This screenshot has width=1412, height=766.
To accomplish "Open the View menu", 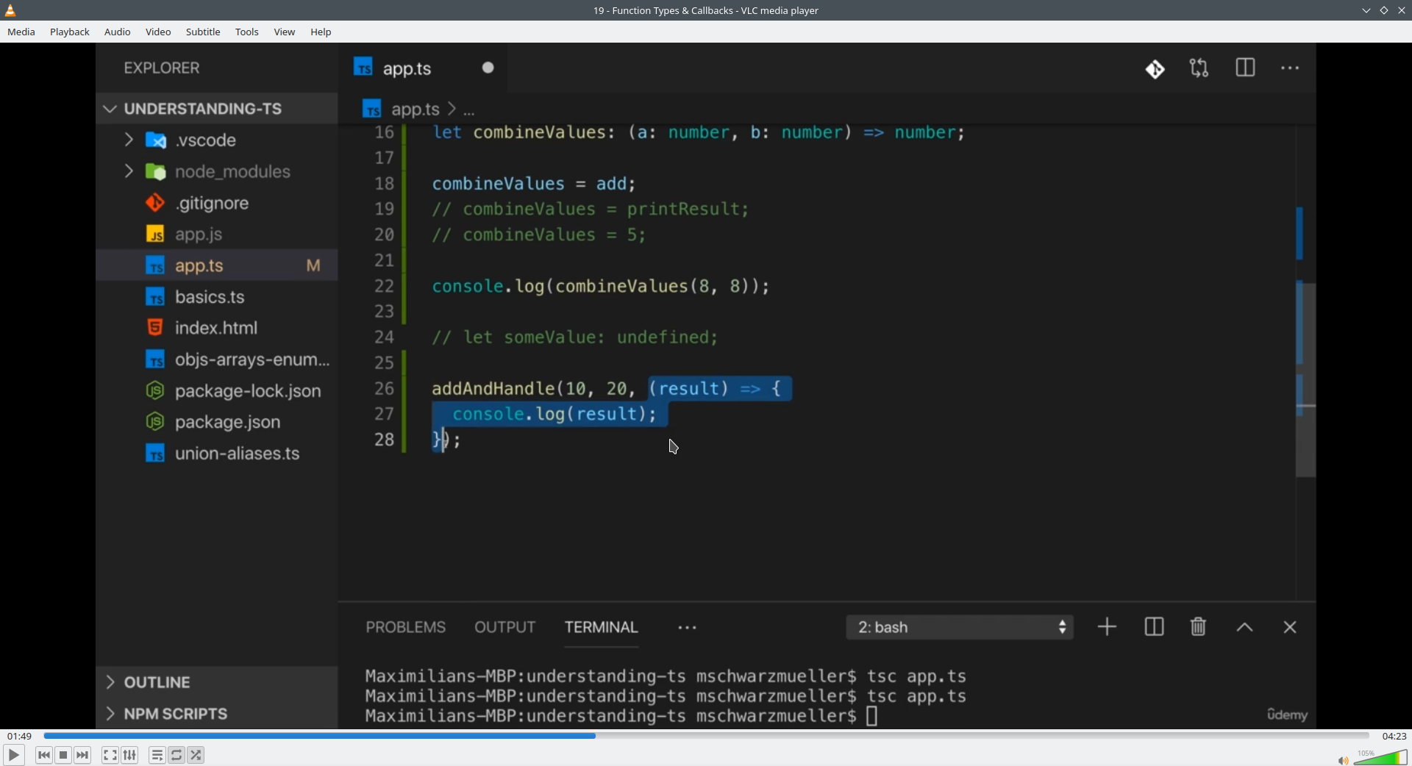I will 285,32.
